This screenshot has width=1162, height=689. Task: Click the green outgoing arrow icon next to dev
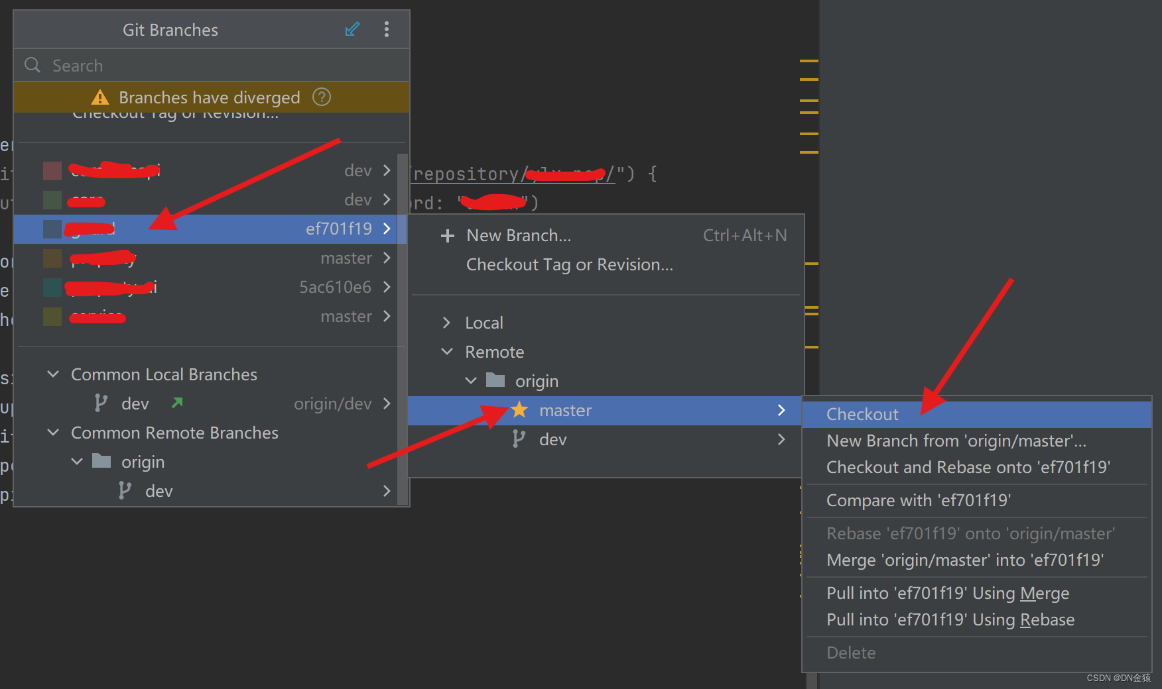pyautogui.click(x=177, y=402)
